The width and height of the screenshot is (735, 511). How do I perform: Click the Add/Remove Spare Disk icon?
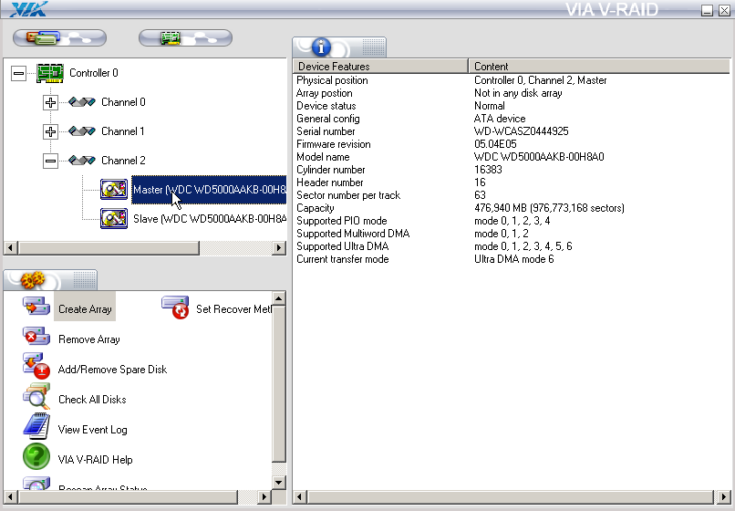[36, 366]
